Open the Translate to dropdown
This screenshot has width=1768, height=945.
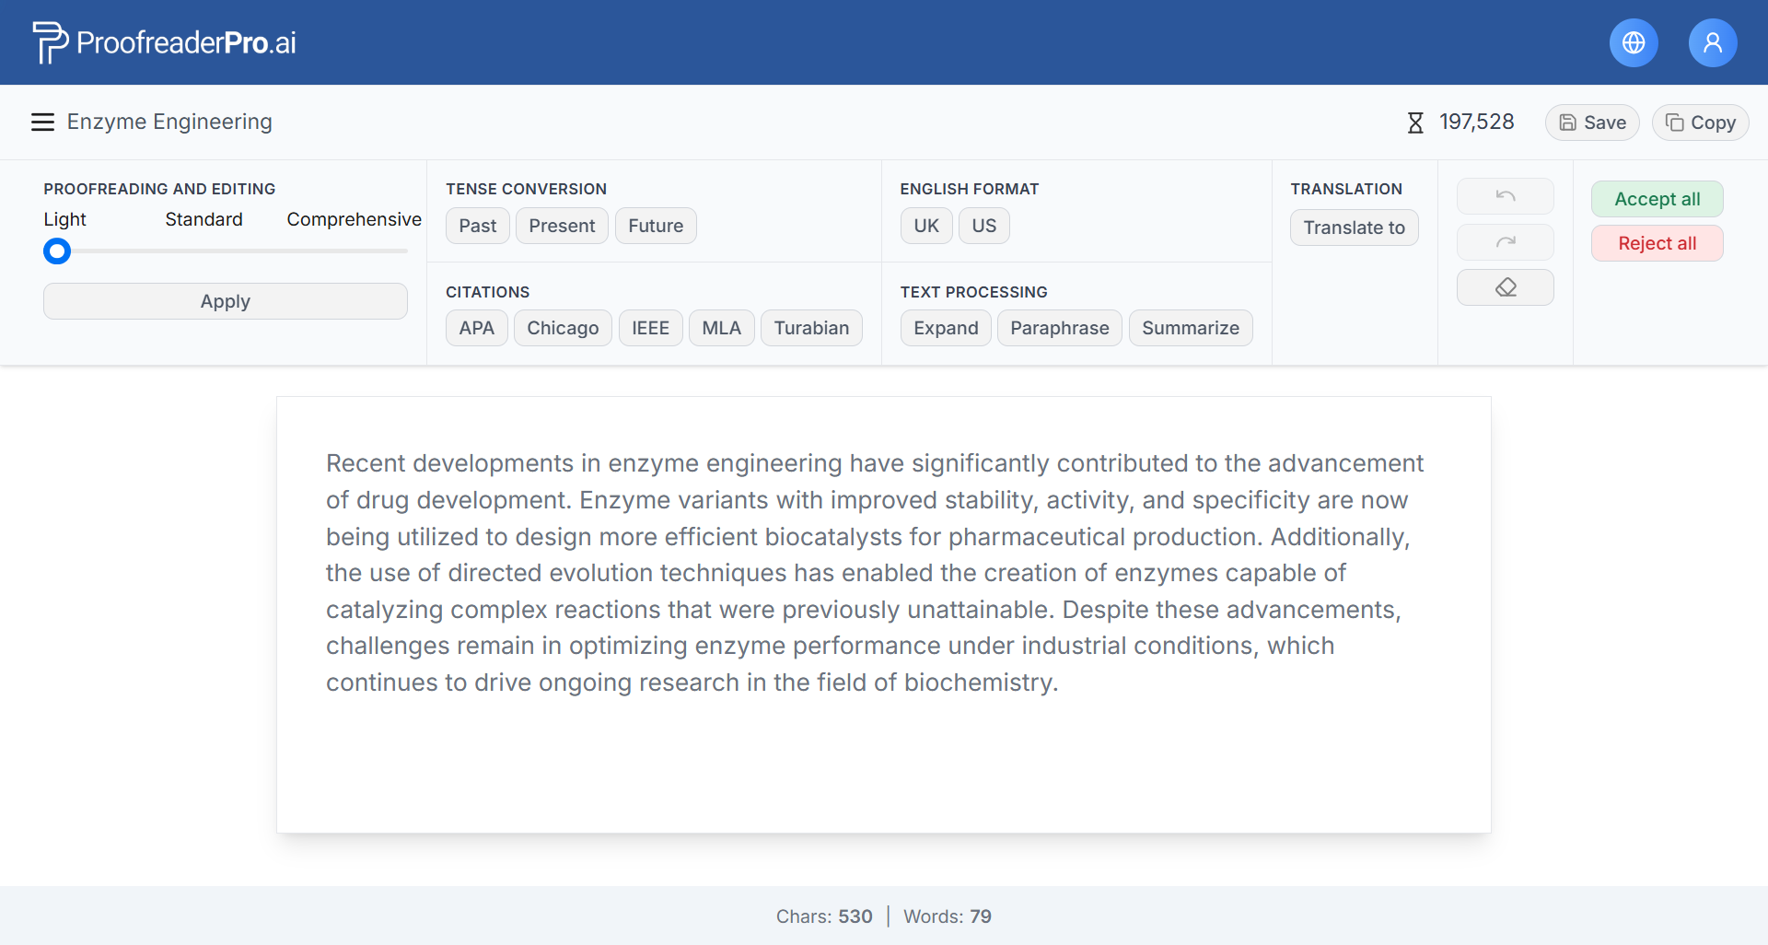[x=1354, y=227]
